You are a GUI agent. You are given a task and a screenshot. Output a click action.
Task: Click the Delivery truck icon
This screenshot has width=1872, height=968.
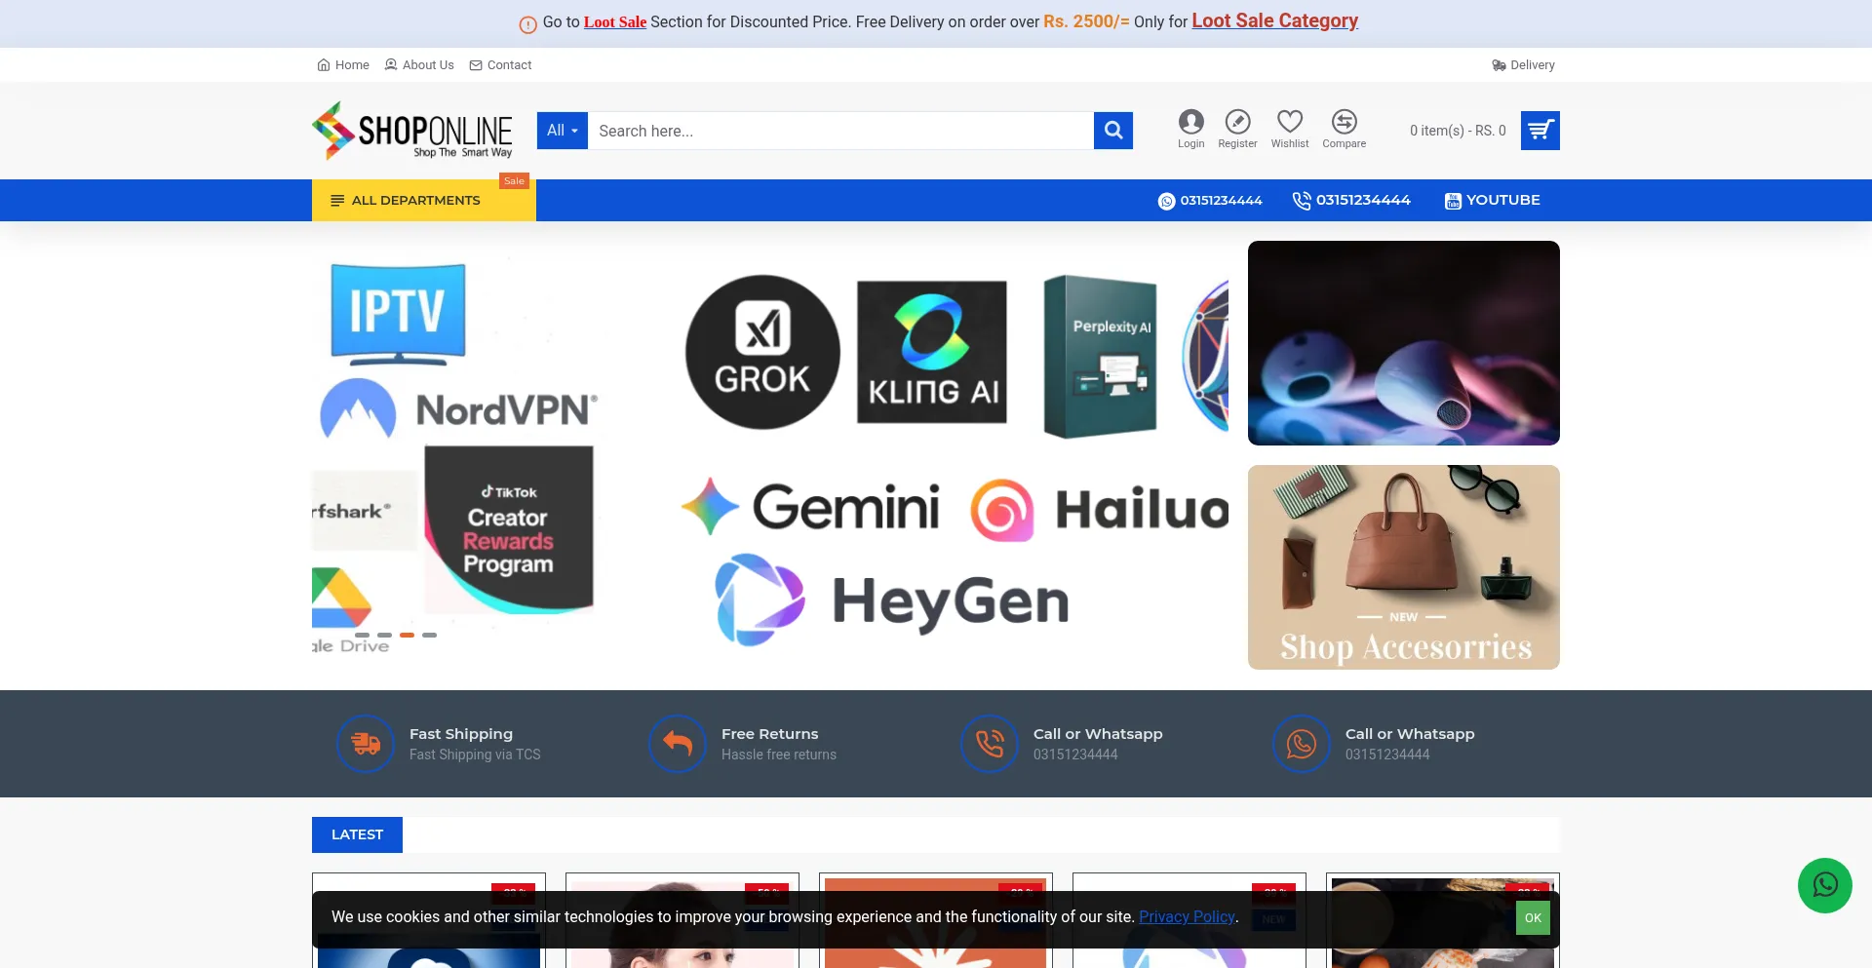pyautogui.click(x=1499, y=65)
